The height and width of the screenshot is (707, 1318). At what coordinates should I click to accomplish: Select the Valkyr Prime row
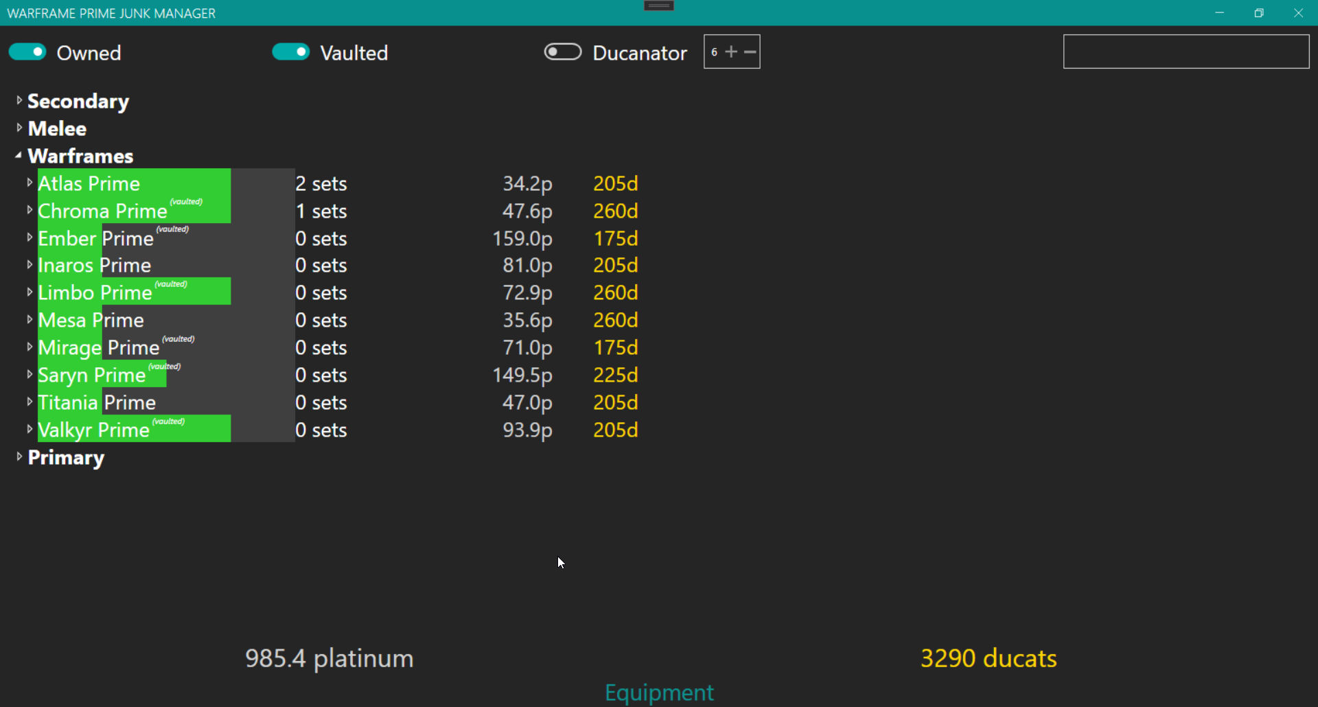click(x=338, y=430)
